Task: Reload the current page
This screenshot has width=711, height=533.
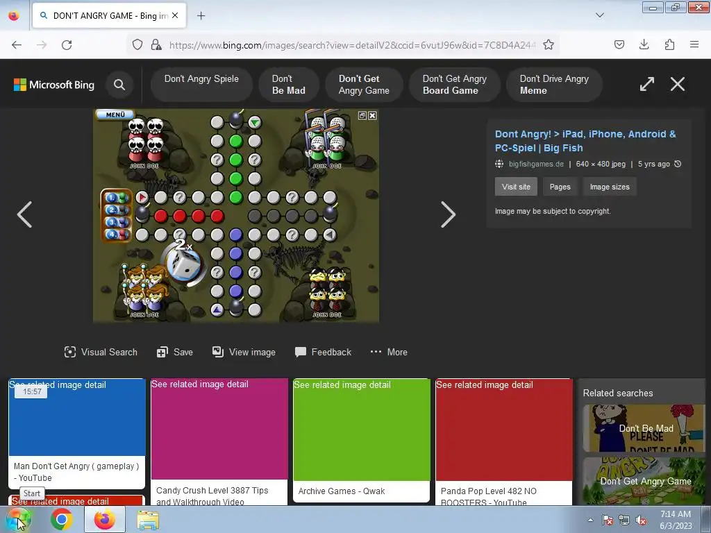Action: coord(67,44)
